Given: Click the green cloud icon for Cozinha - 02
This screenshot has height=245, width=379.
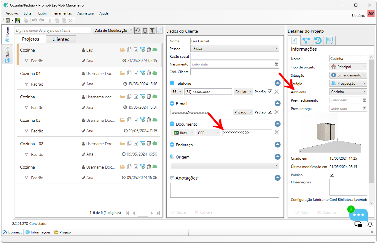Looking at the screenshot, I should click(x=155, y=143).
